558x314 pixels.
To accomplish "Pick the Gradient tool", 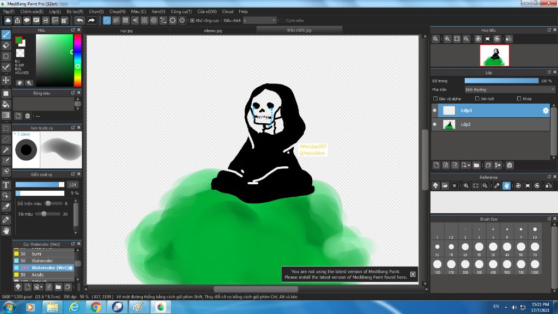I will pyautogui.click(x=6, y=116).
